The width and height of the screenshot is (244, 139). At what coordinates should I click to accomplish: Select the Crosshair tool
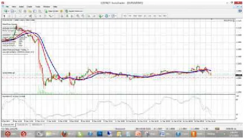click(x=9, y=16)
